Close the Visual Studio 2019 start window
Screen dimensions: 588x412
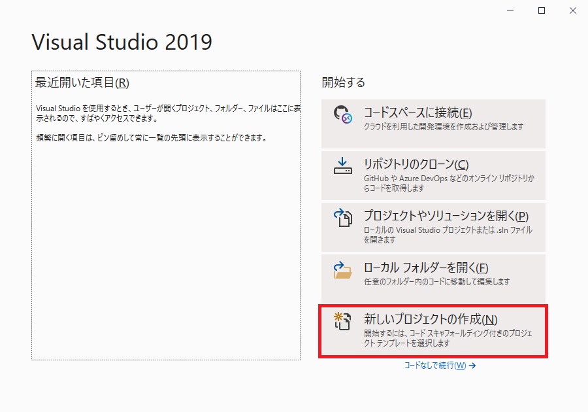[572, 10]
